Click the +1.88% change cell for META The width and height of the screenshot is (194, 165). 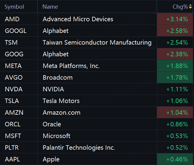pos(177,66)
